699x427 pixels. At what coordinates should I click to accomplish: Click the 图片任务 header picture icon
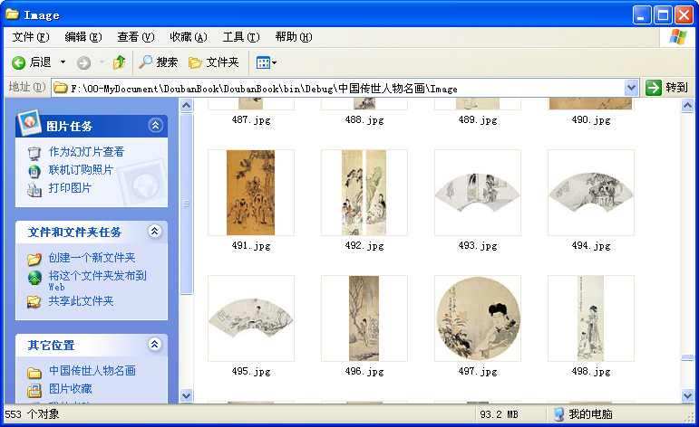[x=28, y=122]
